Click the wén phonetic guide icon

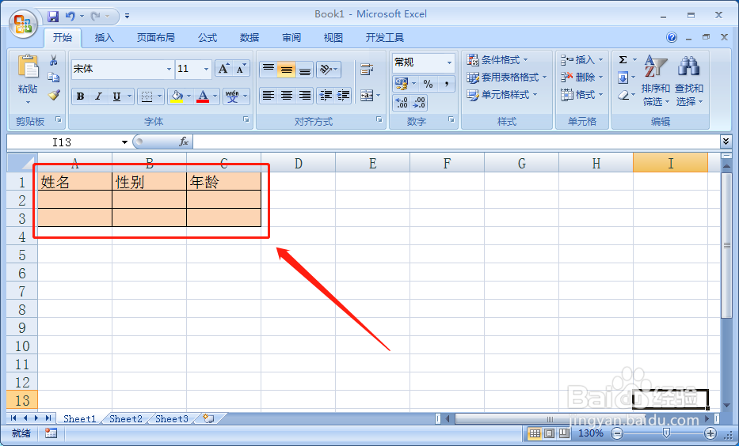tap(232, 96)
